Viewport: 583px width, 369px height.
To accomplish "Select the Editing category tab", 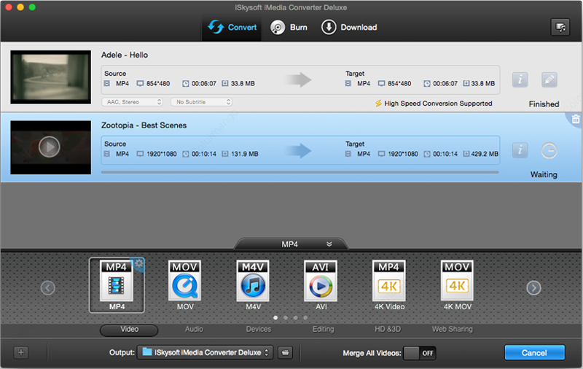I will point(323,329).
